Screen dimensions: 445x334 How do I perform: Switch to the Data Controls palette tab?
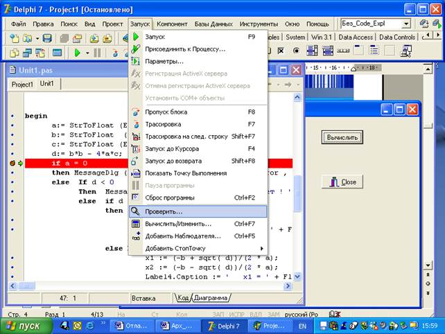[397, 37]
